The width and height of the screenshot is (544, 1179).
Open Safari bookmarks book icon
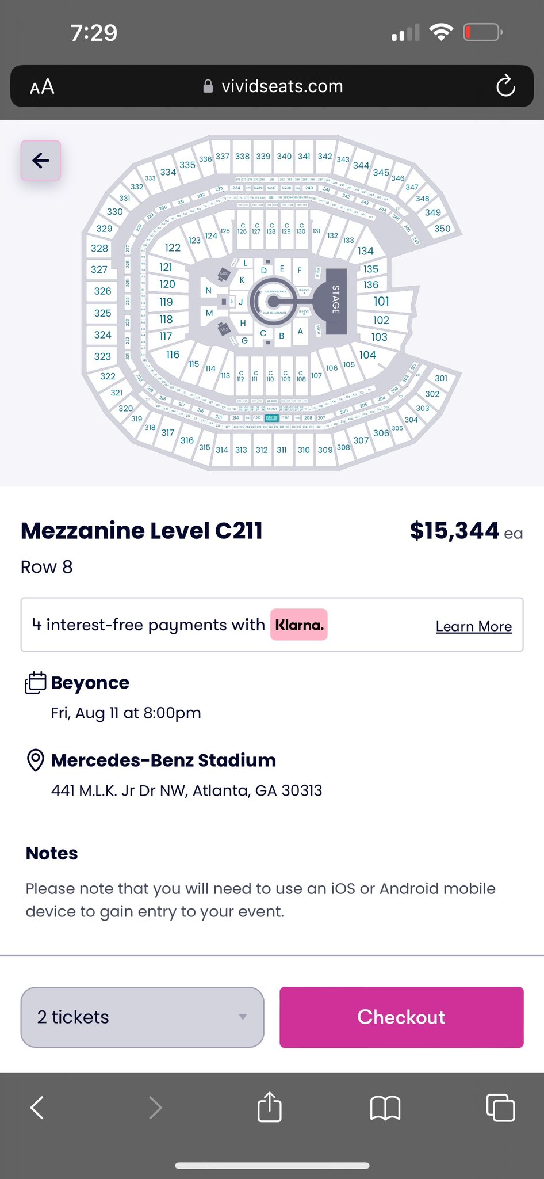click(x=385, y=1108)
